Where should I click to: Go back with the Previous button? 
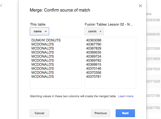101,113
